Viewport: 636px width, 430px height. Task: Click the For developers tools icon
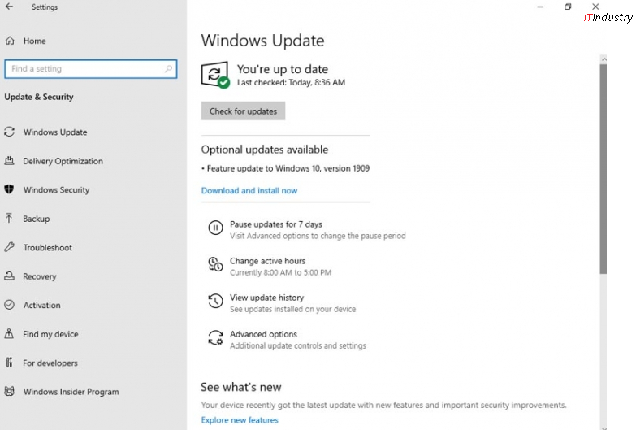pos(9,363)
